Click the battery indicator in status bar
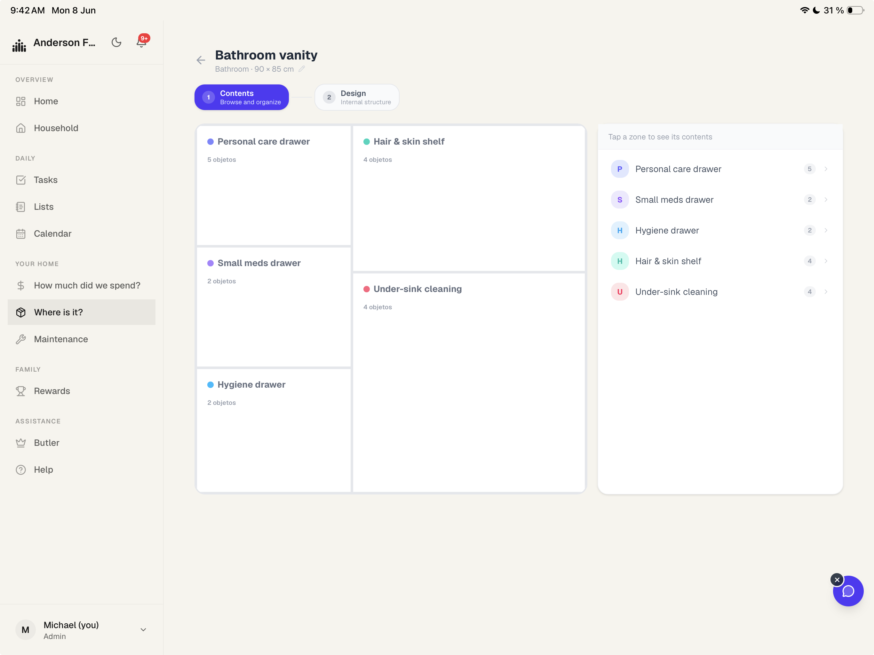874x655 pixels. pos(855,10)
